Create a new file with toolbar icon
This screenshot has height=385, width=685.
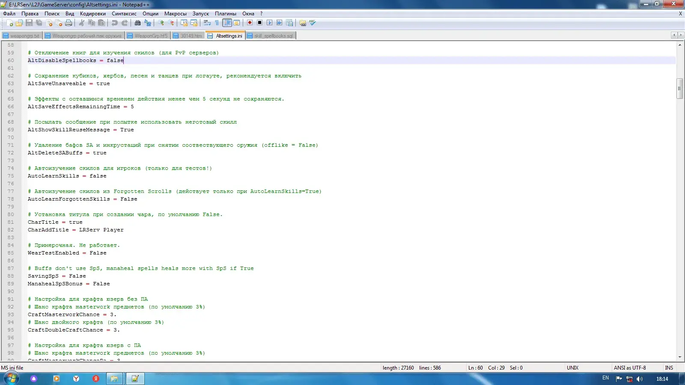tap(9, 23)
